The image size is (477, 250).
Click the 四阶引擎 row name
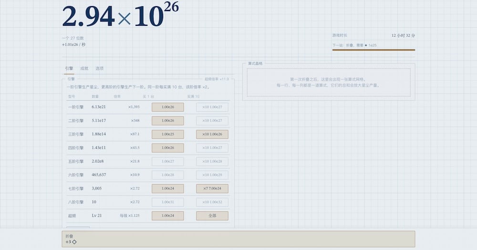pyautogui.click(x=76, y=148)
